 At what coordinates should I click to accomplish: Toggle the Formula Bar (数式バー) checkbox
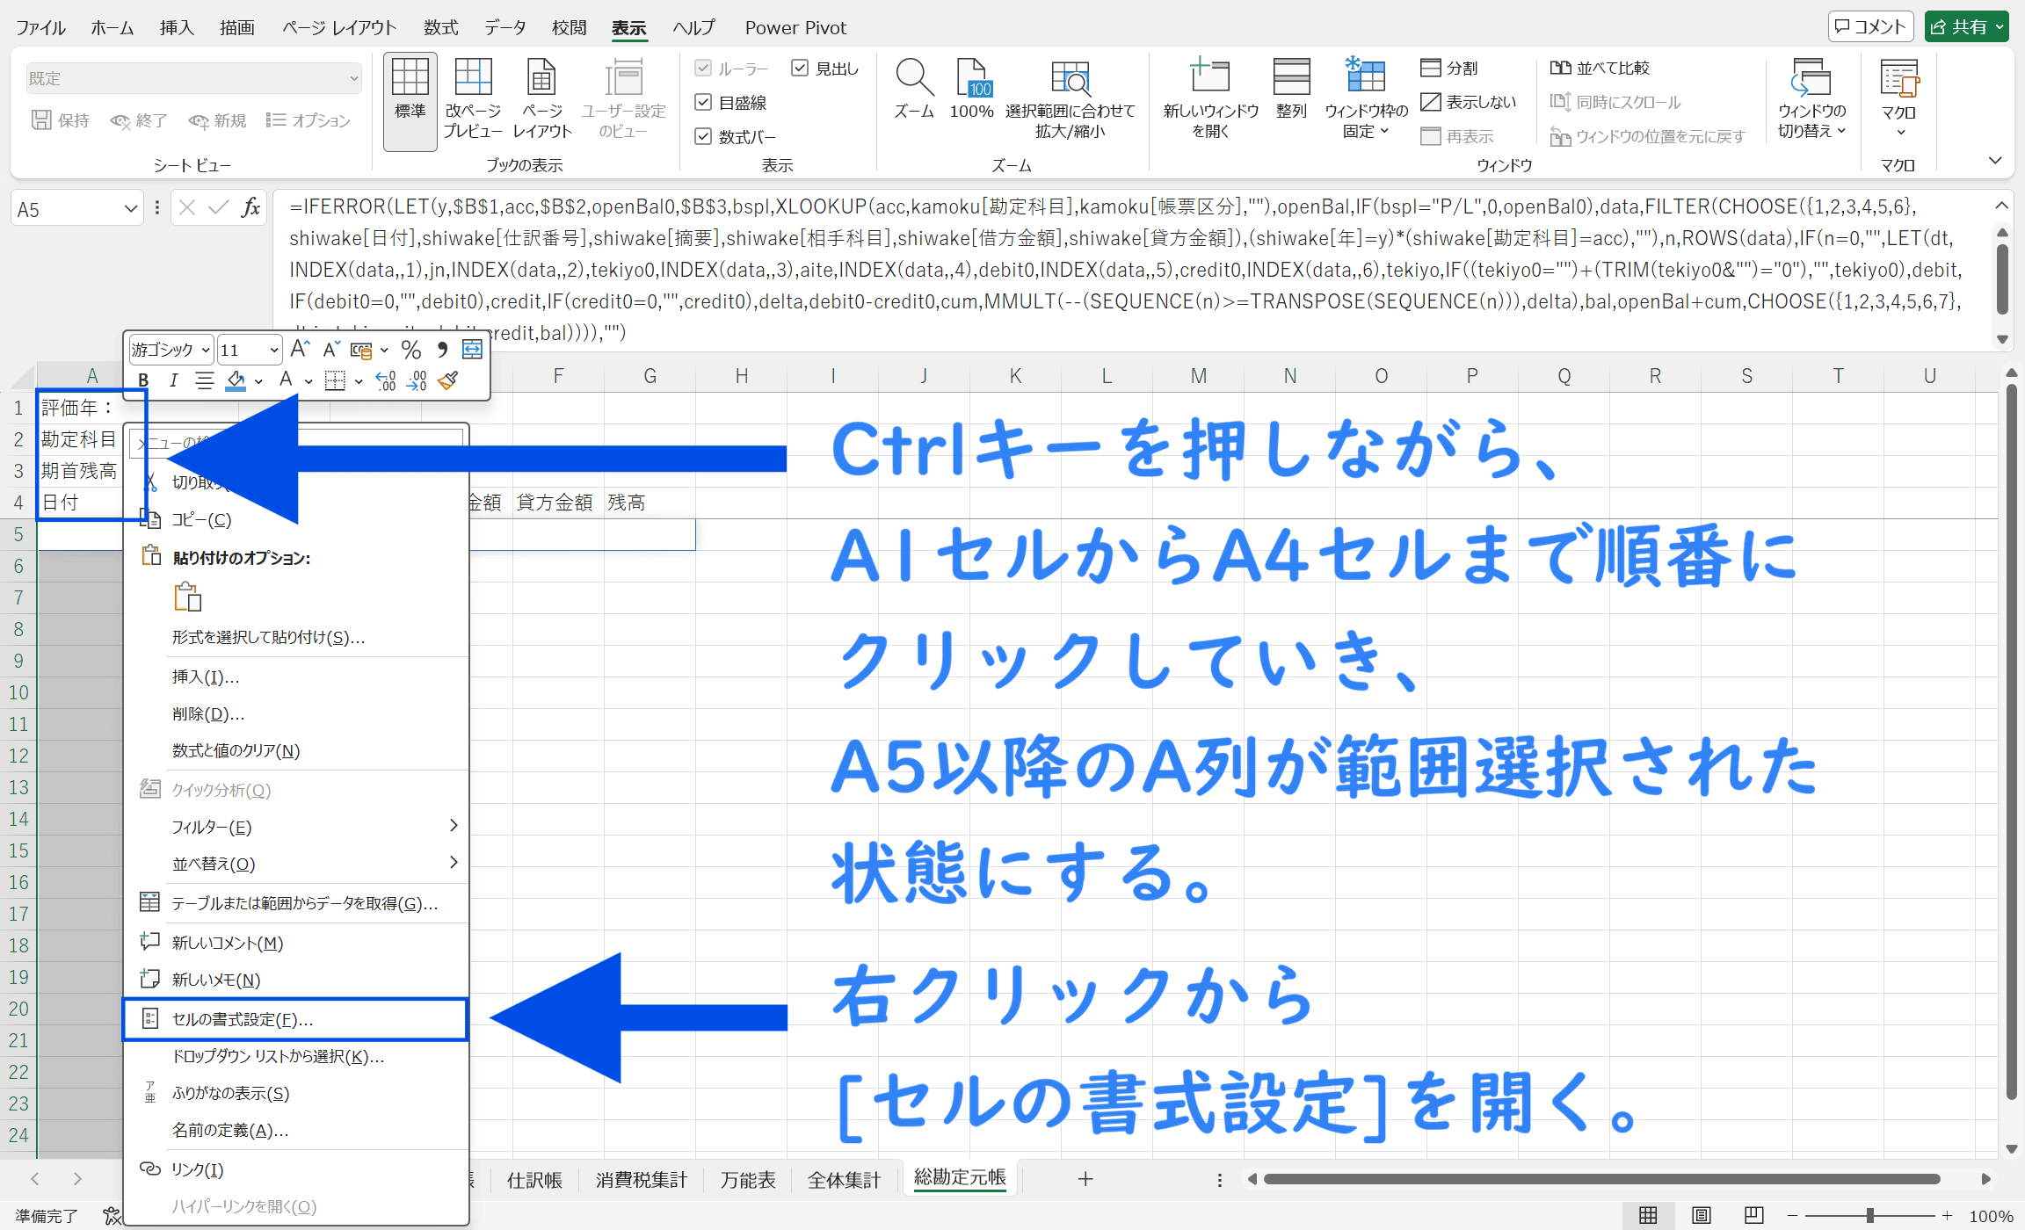coord(702,136)
